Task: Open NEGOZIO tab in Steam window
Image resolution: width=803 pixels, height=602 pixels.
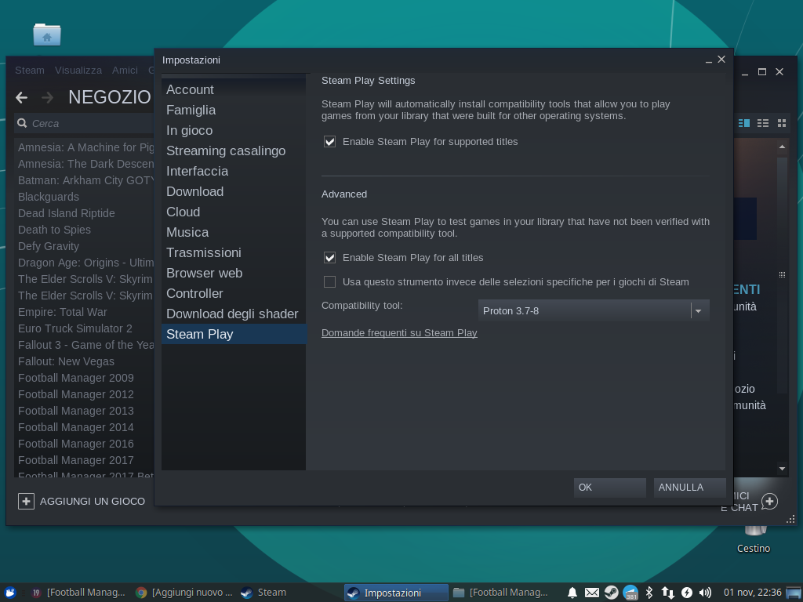Action: (110, 97)
